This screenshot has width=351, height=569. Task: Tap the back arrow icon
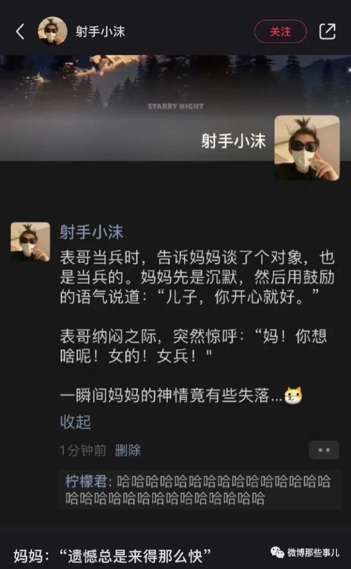click(21, 32)
